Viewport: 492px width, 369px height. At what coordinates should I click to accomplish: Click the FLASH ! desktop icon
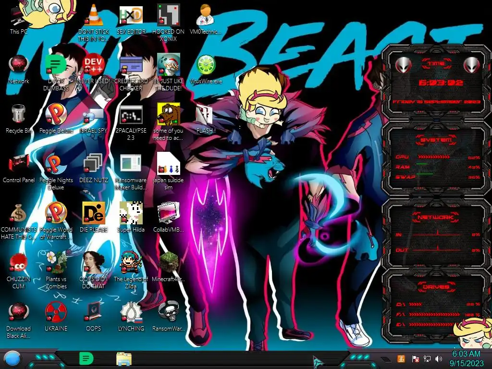[206, 119]
